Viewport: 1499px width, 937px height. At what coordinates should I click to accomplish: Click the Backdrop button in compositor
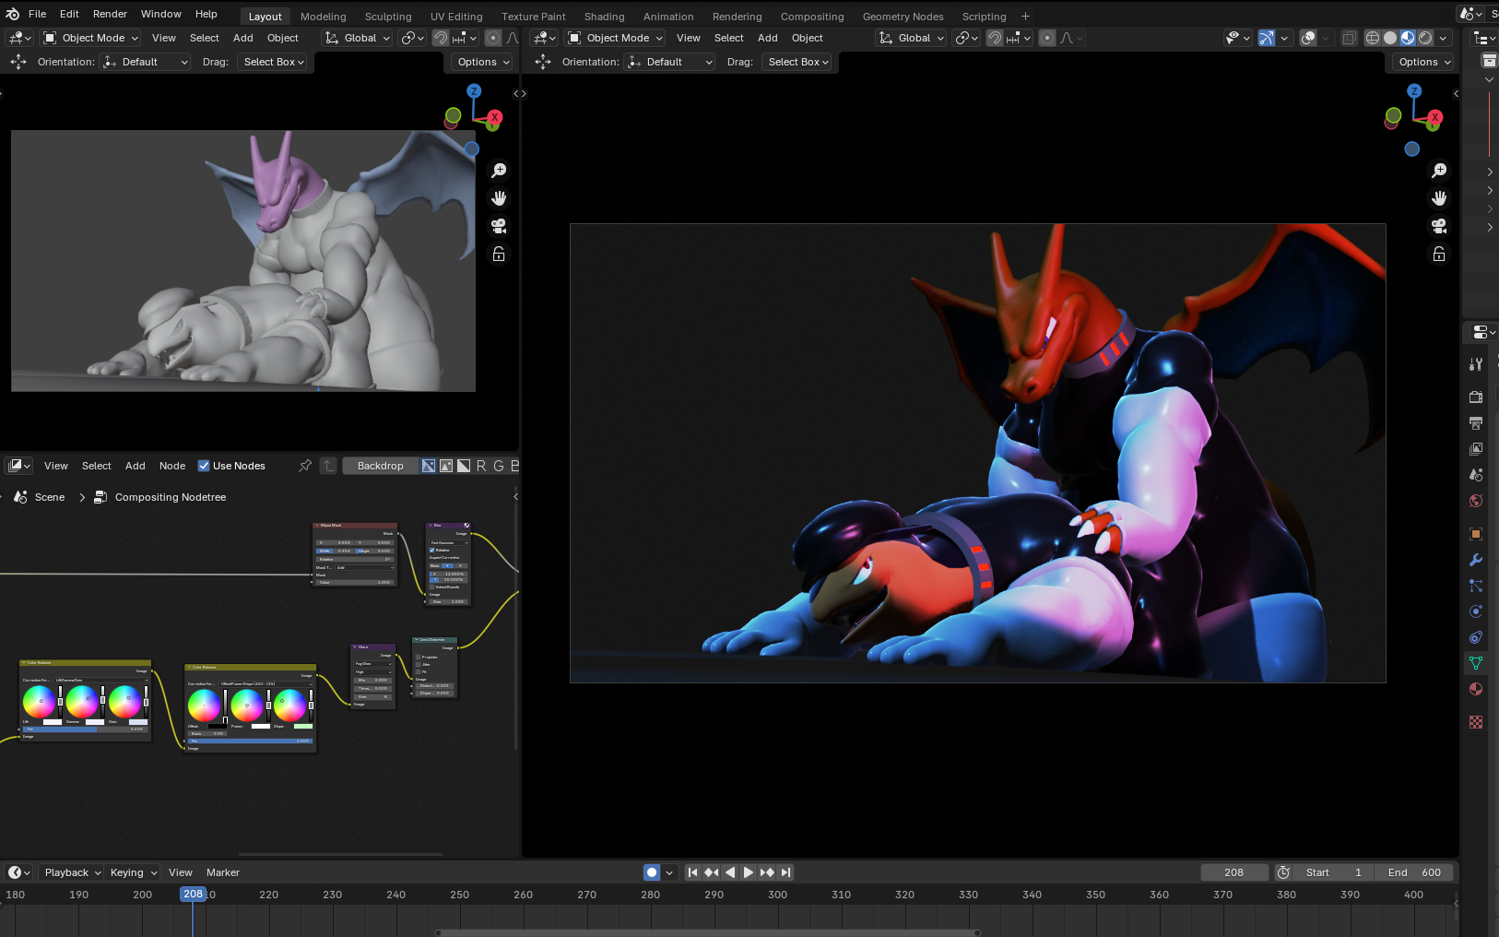(380, 466)
